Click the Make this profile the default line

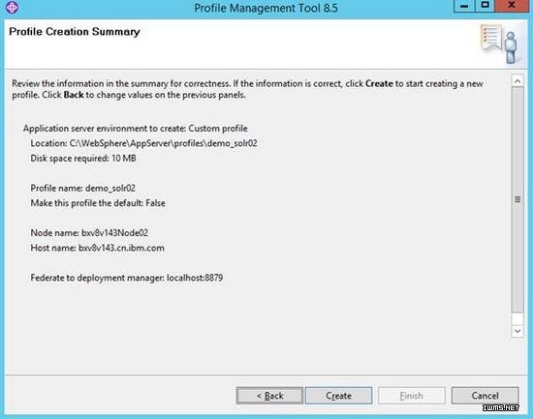coord(98,203)
